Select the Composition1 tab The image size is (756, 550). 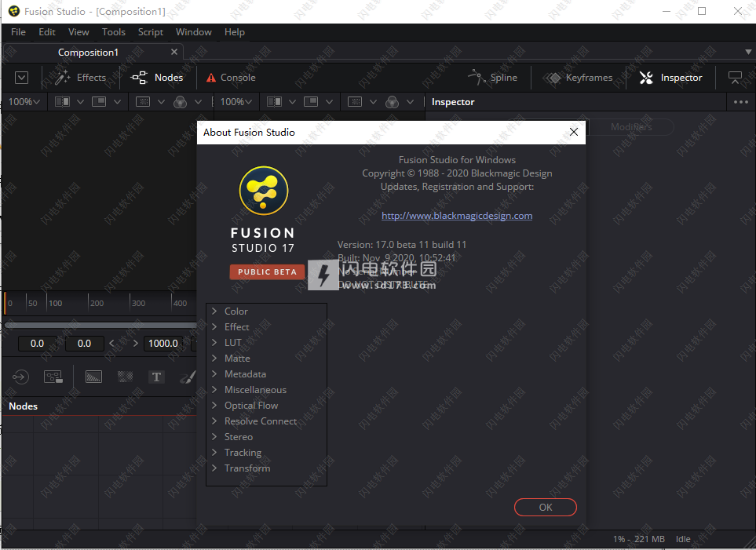click(93, 52)
